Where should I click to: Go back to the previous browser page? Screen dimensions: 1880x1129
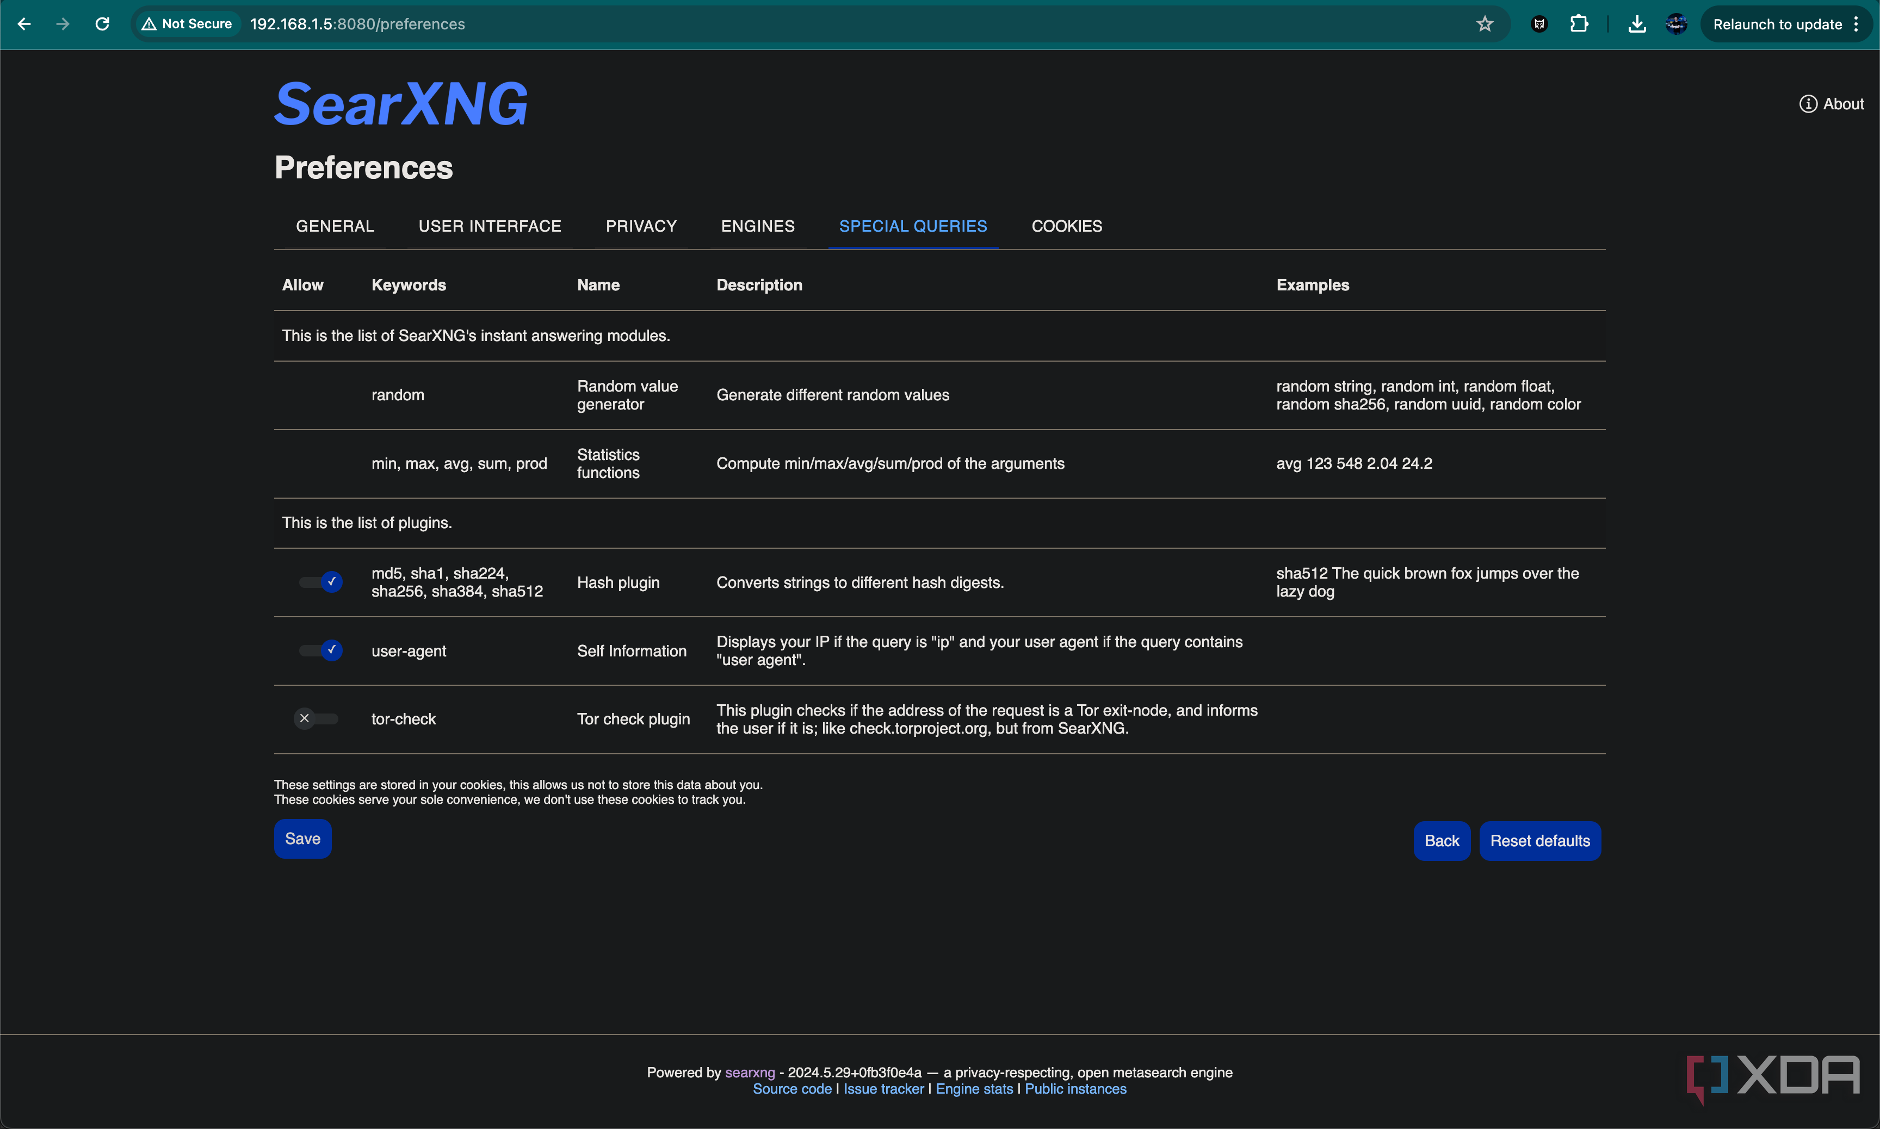point(24,24)
